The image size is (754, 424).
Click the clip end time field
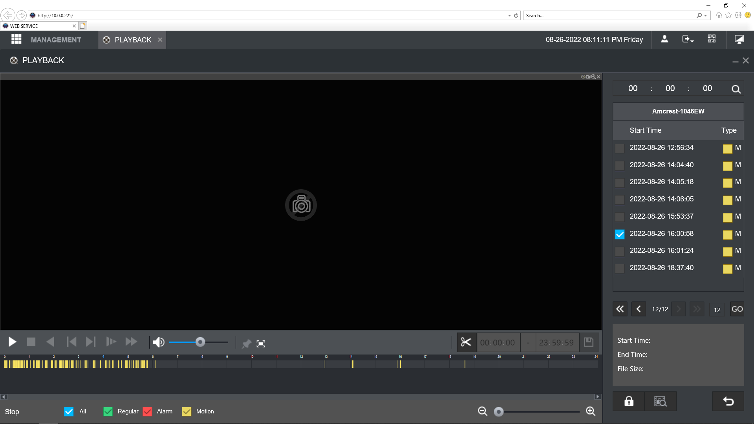pos(556,343)
